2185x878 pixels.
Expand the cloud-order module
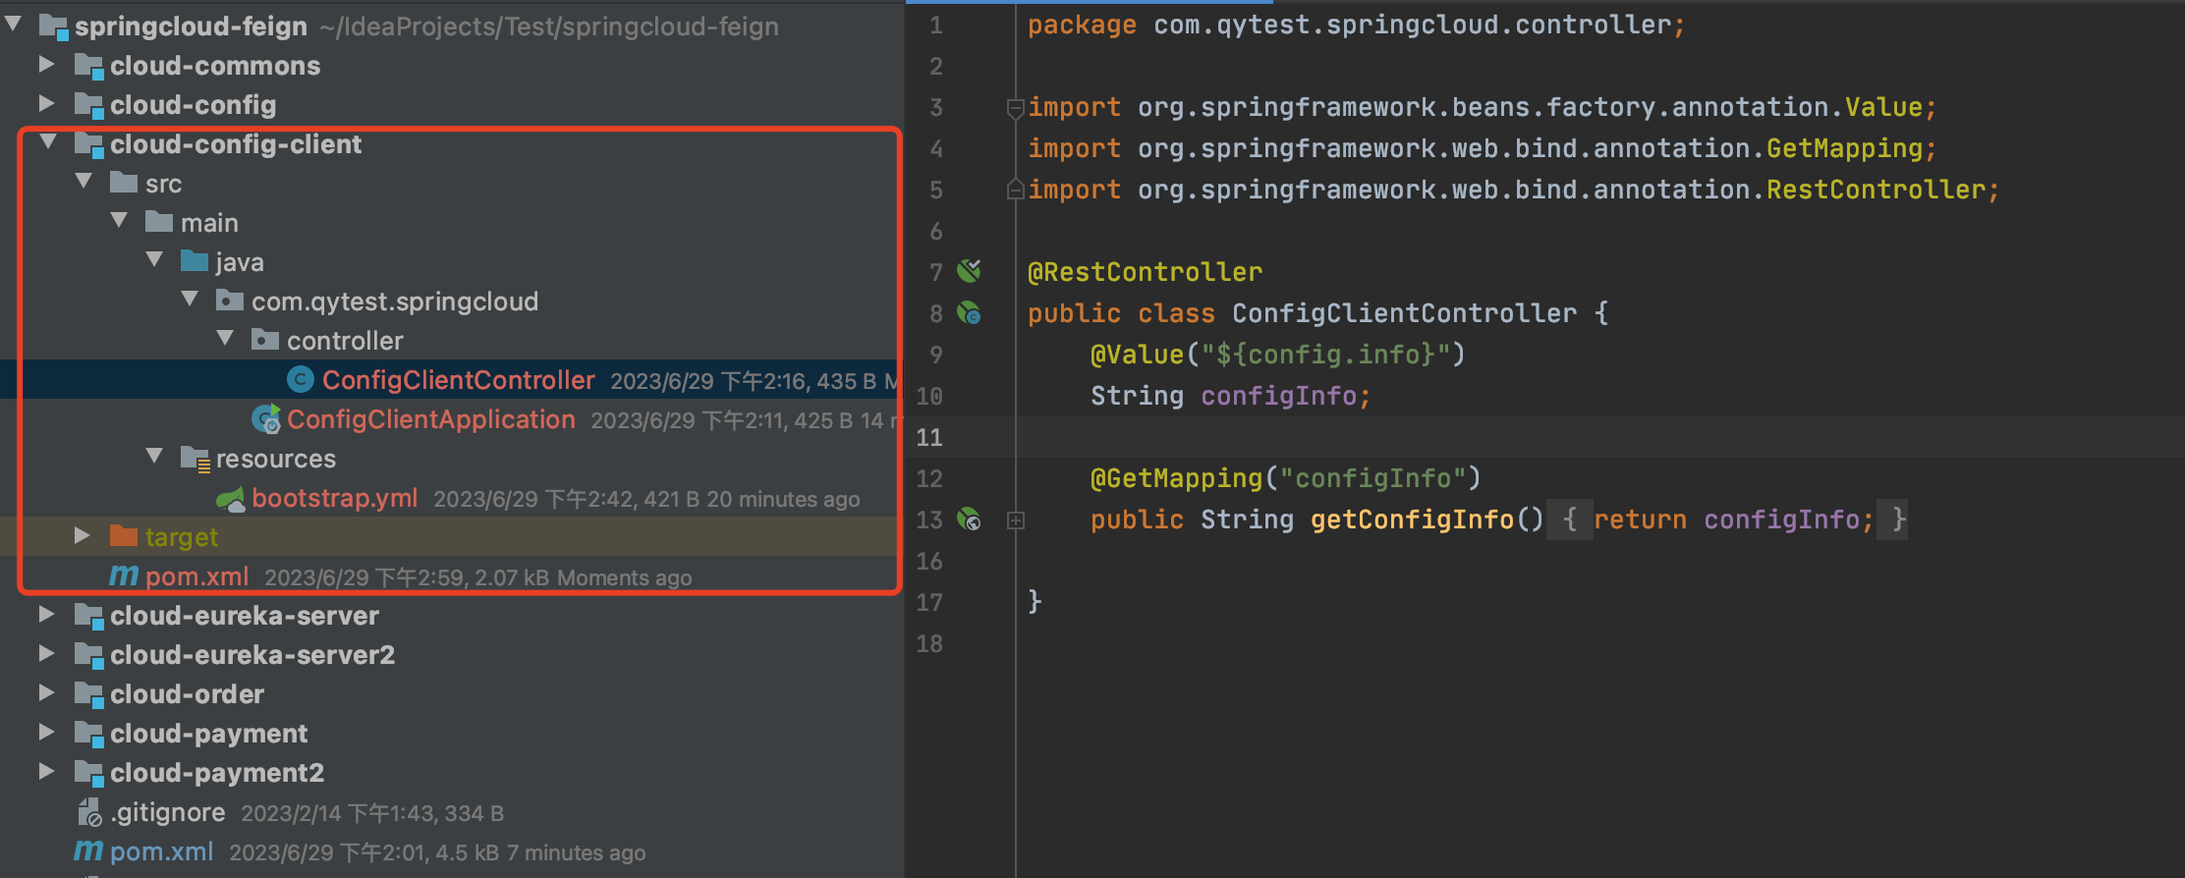pos(46,692)
